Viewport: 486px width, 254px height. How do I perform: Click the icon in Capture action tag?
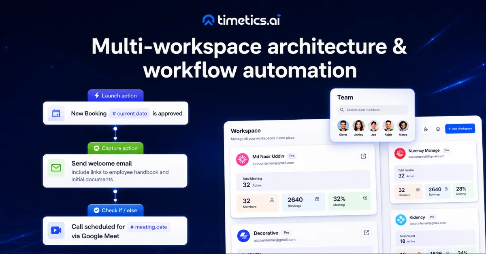tap(96, 148)
